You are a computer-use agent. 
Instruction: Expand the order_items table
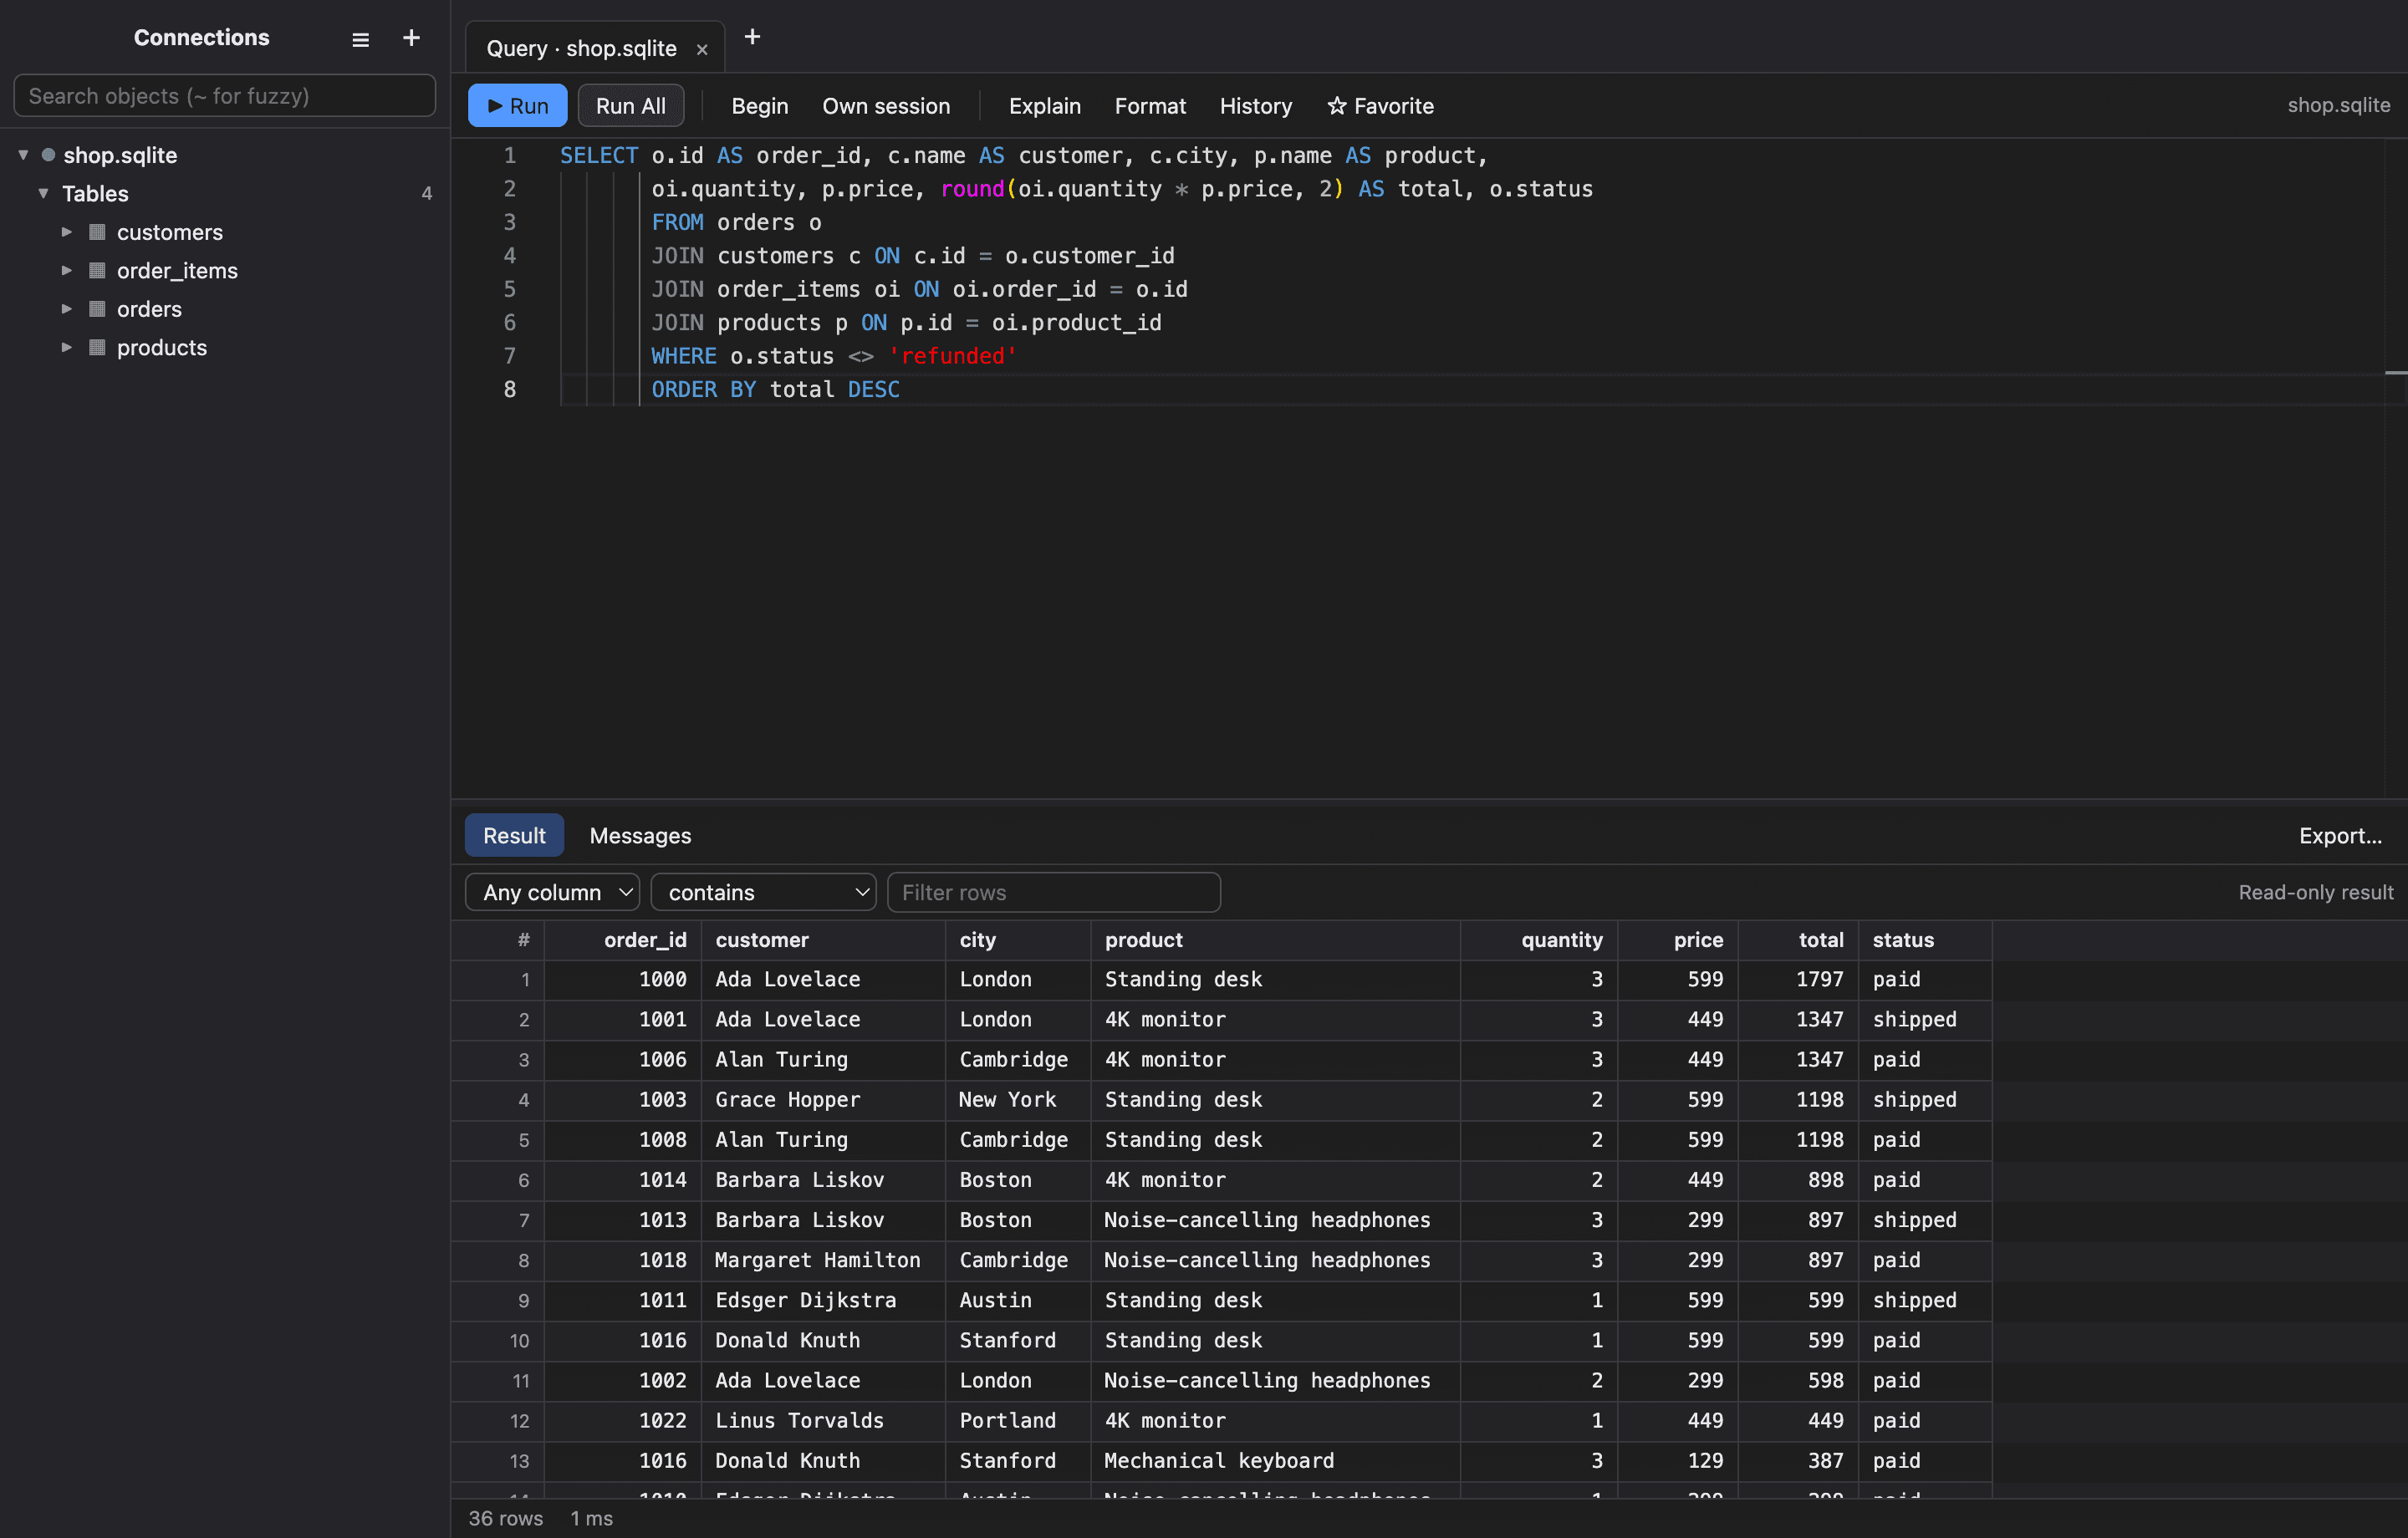pyautogui.click(x=66, y=270)
